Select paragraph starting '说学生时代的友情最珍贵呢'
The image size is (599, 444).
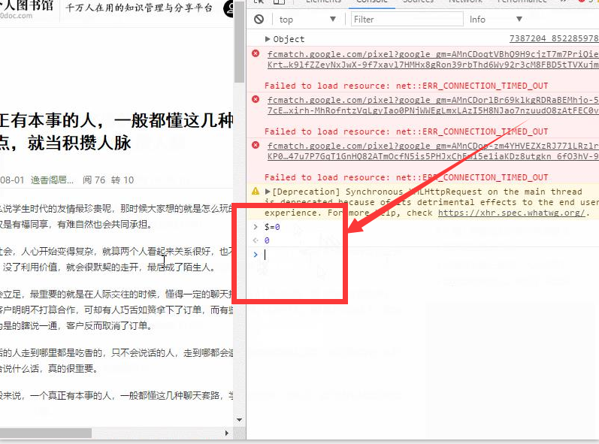(116, 216)
